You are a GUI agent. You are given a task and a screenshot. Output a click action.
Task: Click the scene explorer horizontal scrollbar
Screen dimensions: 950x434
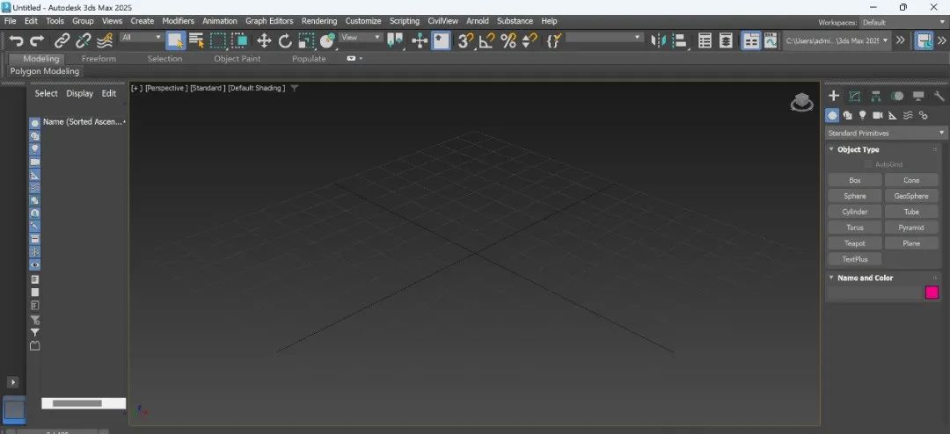click(x=77, y=403)
